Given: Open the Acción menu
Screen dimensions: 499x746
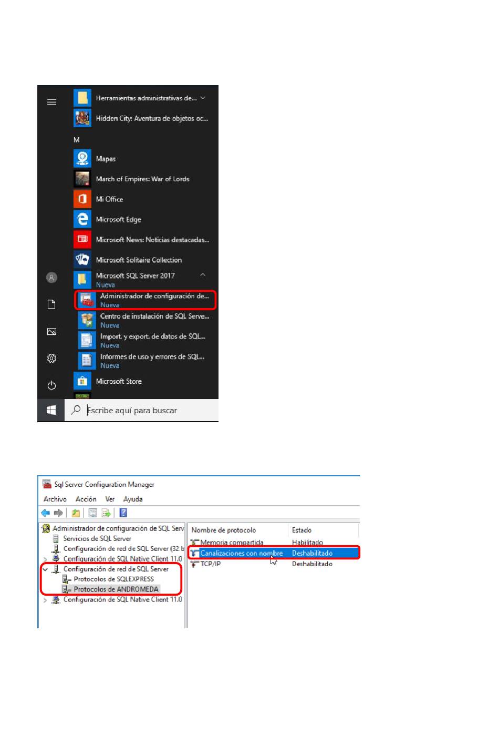Looking at the screenshot, I should pyautogui.click(x=86, y=499).
